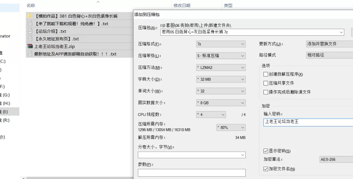Open the 压缩格式 7z dropdown

point(220,44)
